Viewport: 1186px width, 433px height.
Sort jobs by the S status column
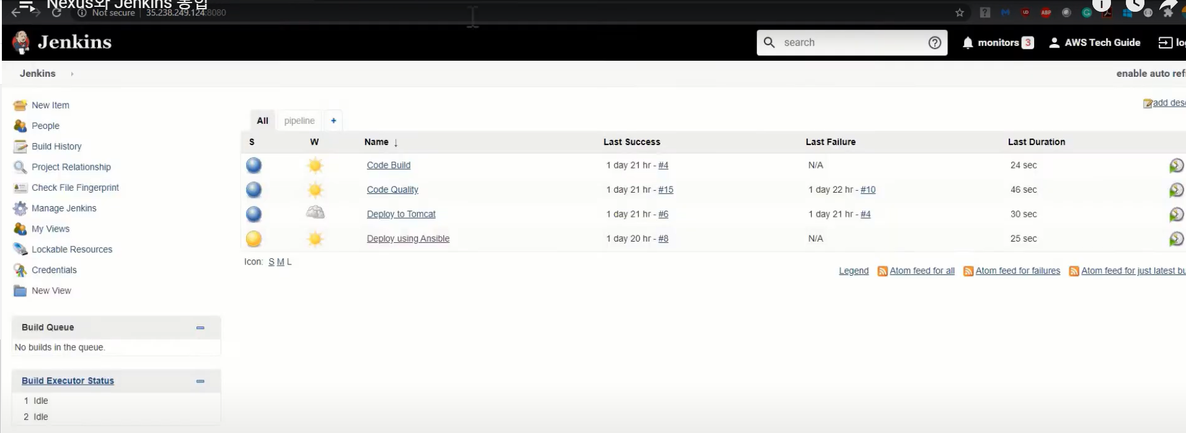pos(252,142)
